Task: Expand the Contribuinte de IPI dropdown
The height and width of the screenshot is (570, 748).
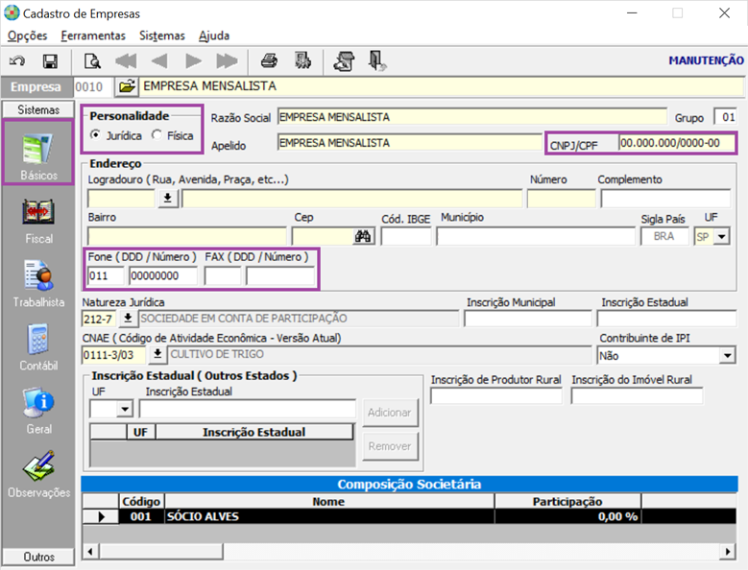Action: click(x=727, y=356)
